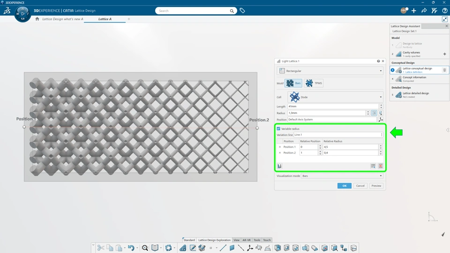Toggle the radius link icon beside Radius field
Image resolution: width=450 pixels, height=253 pixels.
click(x=374, y=113)
